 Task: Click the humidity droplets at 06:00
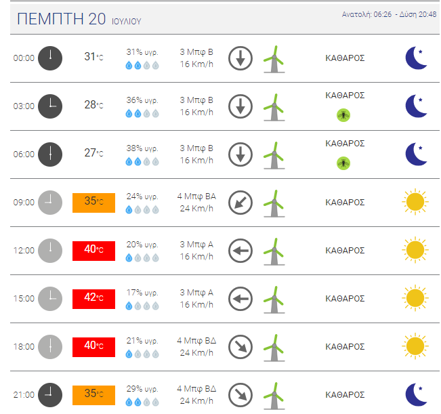tap(142, 162)
